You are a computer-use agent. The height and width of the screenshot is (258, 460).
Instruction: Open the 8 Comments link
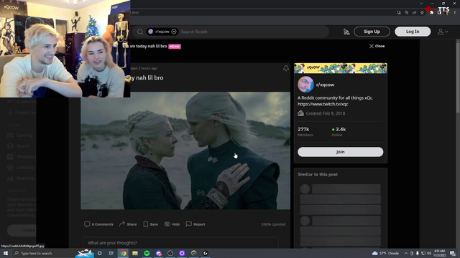(98, 224)
